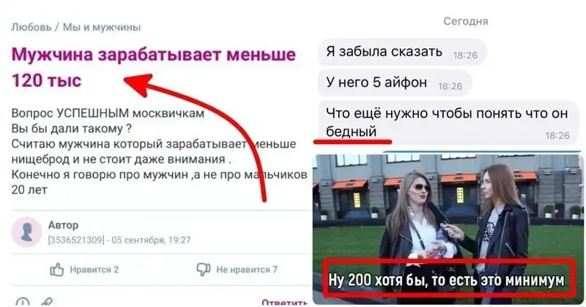Click the thumbs-up like icon

[x=57, y=269]
